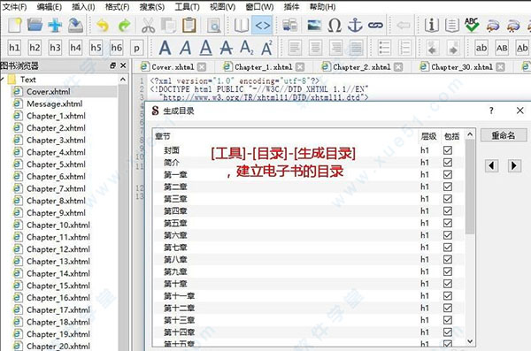The height and width of the screenshot is (351, 531).
Task: Click the anchor Insert ID icon
Action: [x=355, y=26]
